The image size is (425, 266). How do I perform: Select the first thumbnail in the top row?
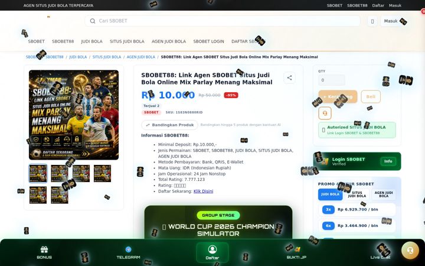coord(38,173)
